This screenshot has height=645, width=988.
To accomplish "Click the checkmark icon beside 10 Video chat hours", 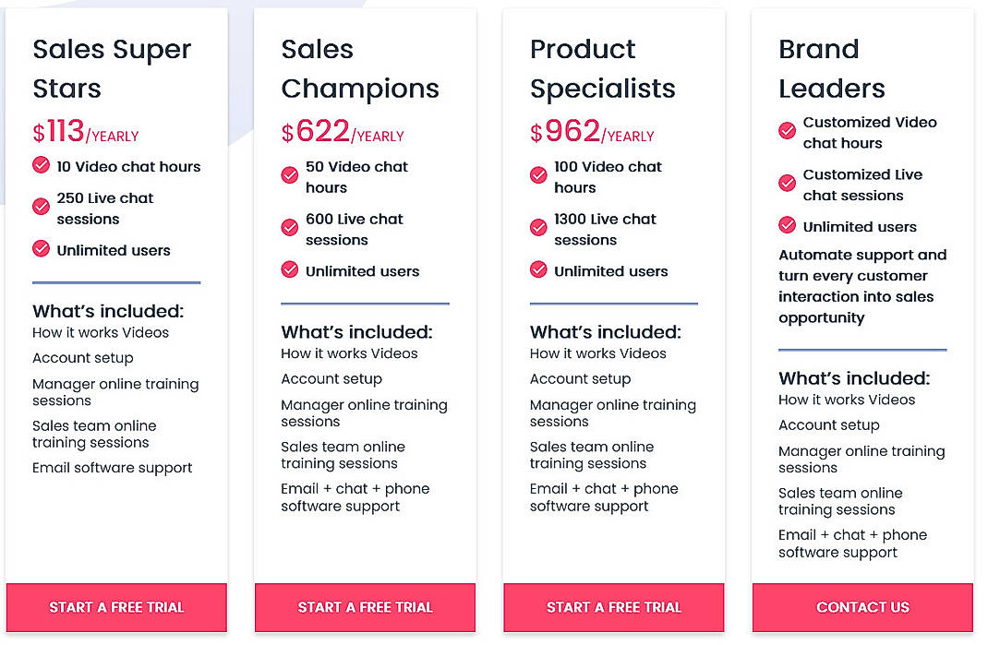I will (x=42, y=166).
